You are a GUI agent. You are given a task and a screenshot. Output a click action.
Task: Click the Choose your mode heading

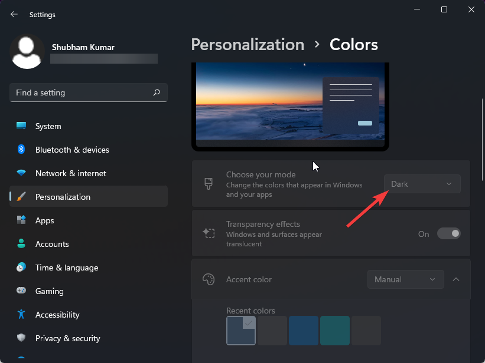point(261,174)
